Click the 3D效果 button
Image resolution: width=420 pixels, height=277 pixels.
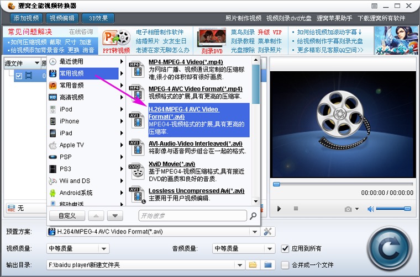click(x=98, y=18)
